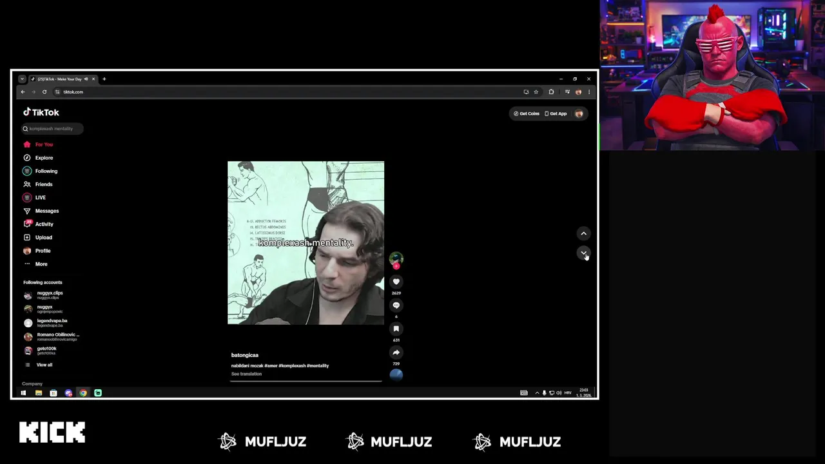Open Explore in the sidebar
The image size is (825, 464).
[x=38, y=158]
